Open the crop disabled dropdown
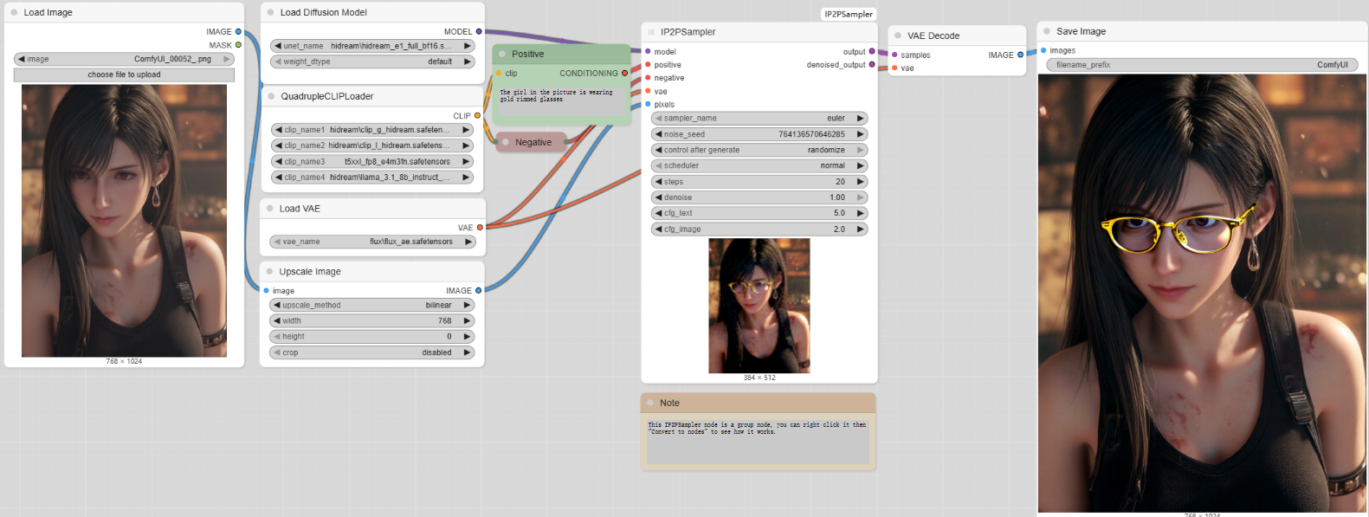The height and width of the screenshot is (517, 1369). pyautogui.click(x=372, y=352)
